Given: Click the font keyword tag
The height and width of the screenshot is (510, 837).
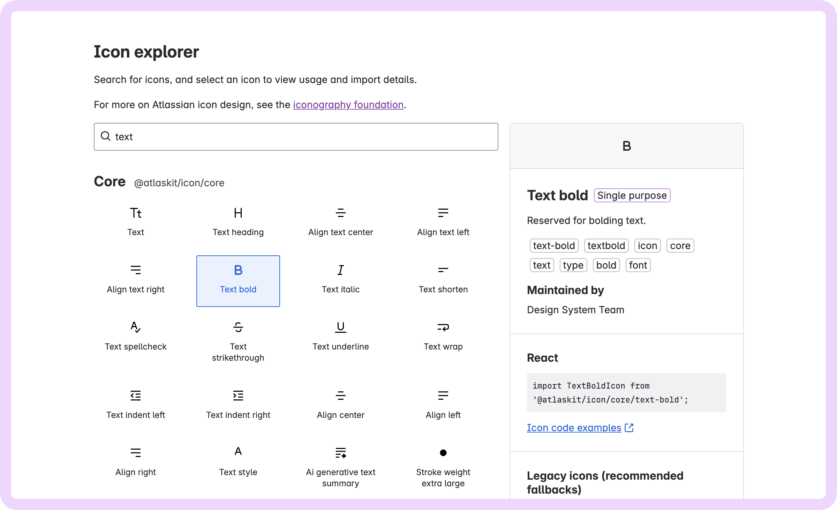Looking at the screenshot, I should coord(638,265).
